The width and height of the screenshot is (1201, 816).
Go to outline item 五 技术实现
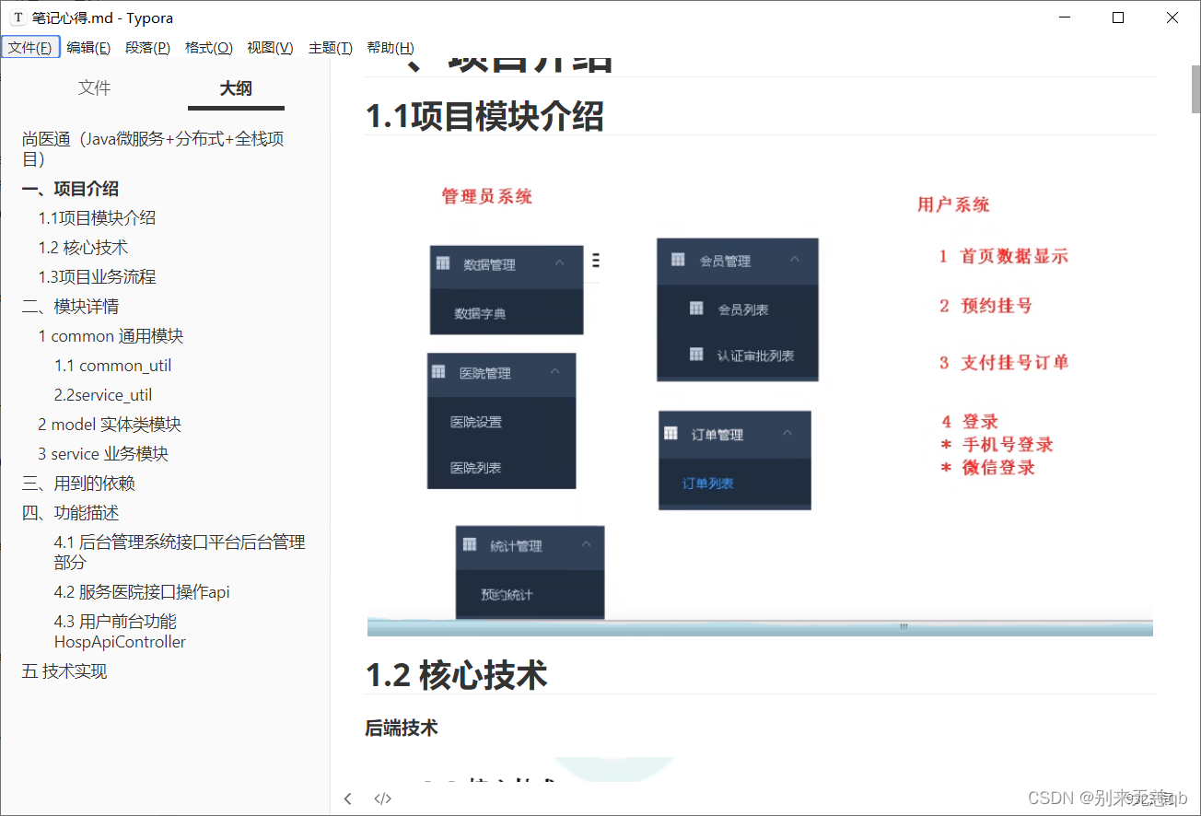pos(64,671)
